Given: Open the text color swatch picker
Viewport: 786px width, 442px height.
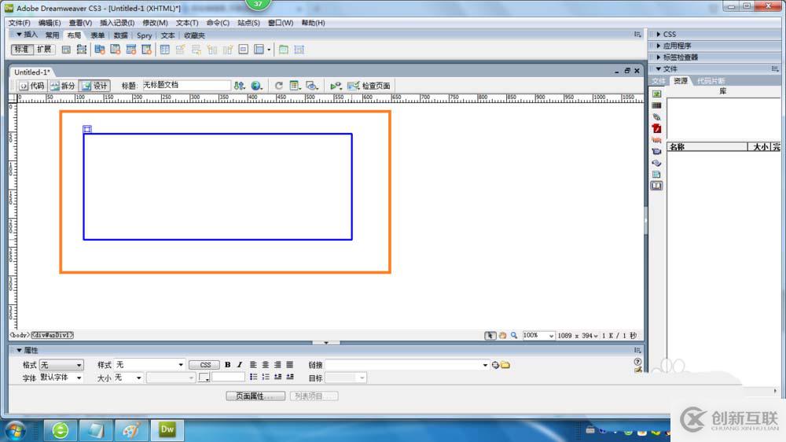Looking at the screenshot, I should pos(204,378).
